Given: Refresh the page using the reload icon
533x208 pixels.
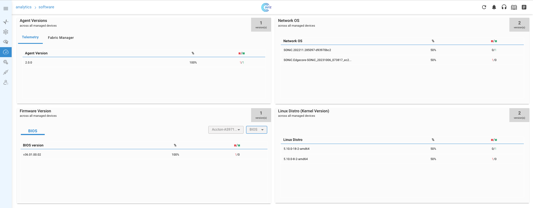Looking at the screenshot, I should [x=484, y=7].
